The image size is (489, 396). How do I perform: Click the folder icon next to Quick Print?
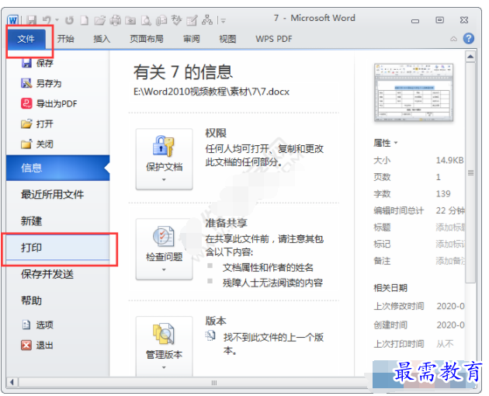pyautogui.click(x=130, y=21)
